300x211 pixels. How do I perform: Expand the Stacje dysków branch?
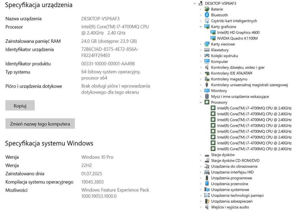click(200, 155)
